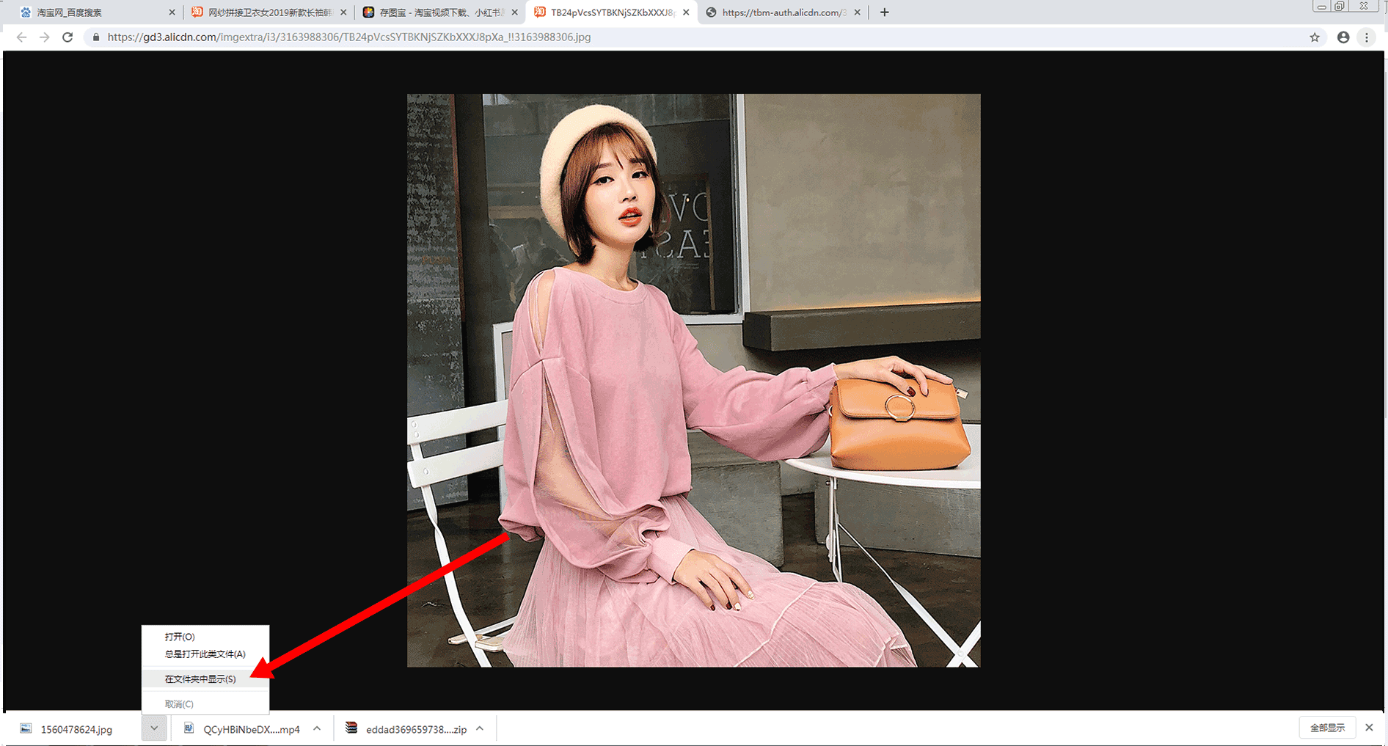Screen dimensions: 1388x746
Task: Close the downloads bar
Action: [x=1368, y=728]
